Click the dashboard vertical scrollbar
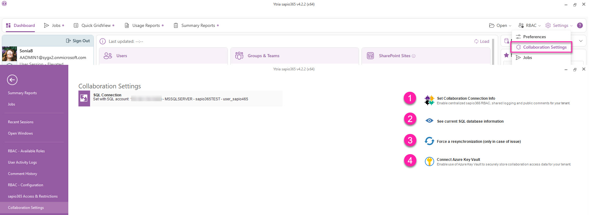The height and width of the screenshot is (215, 602). (493, 51)
